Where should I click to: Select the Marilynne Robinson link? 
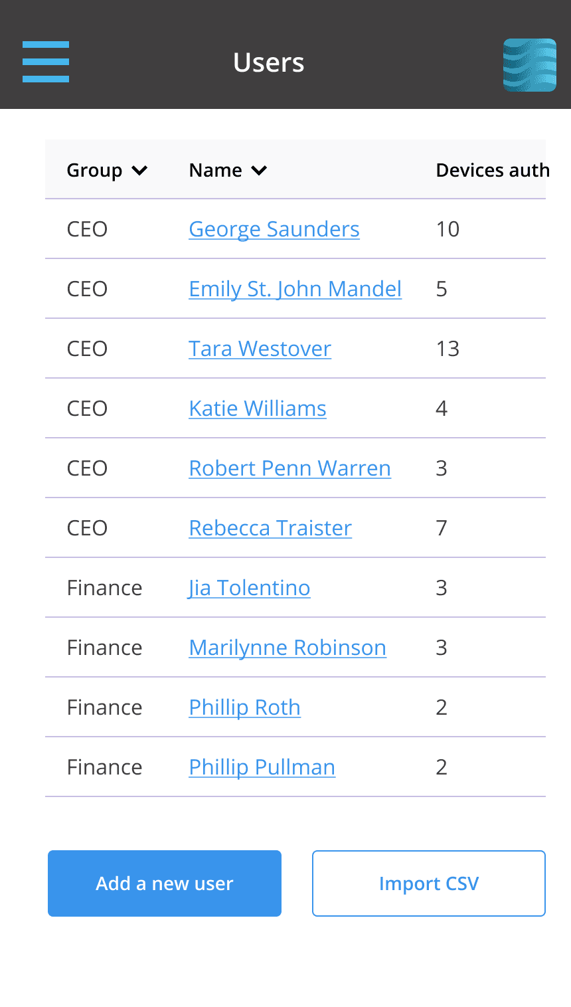287,648
